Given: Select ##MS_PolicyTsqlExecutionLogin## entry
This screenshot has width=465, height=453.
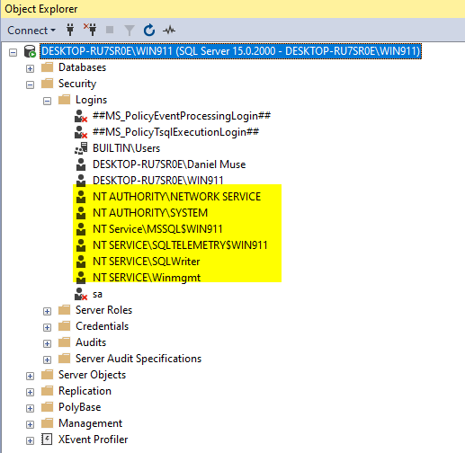Looking at the screenshot, I should point(175,132).
